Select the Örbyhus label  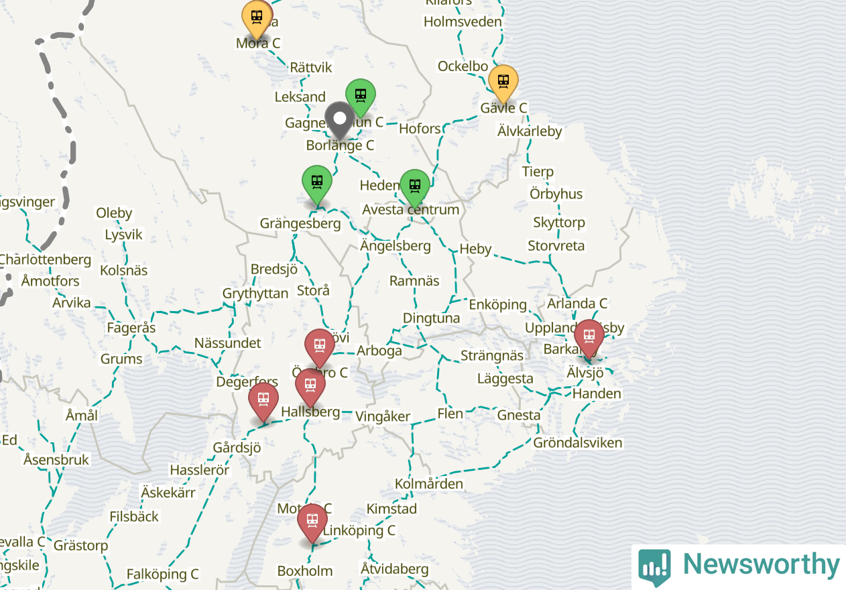(x=556, y=194)
